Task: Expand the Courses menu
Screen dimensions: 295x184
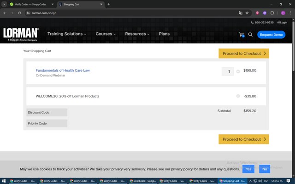Action: pyautogui.click(x=106, y=34)
